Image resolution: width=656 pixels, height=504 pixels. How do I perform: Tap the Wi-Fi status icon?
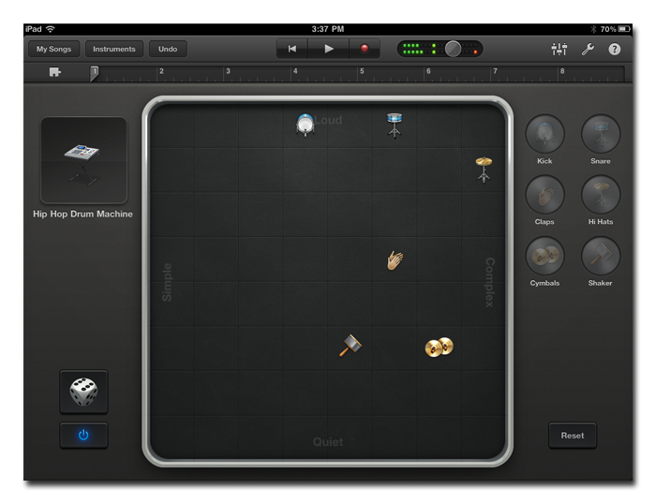51,29
